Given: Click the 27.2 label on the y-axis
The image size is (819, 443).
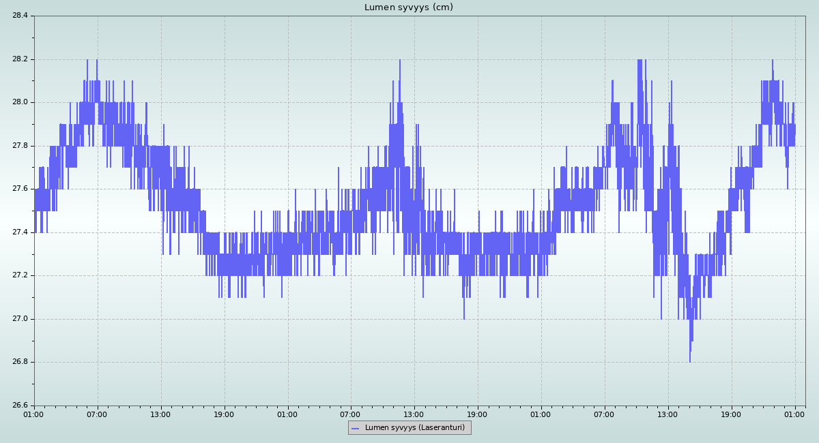Looking at the screenshot, I should [20, 275].
